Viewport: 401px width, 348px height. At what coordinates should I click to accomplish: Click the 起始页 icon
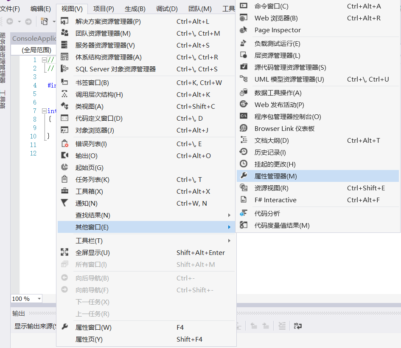(64, 167)
